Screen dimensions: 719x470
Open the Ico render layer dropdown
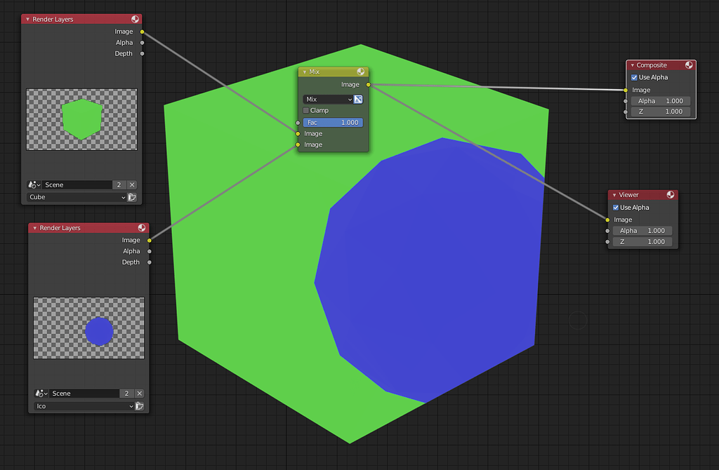(x=84, y=406)
